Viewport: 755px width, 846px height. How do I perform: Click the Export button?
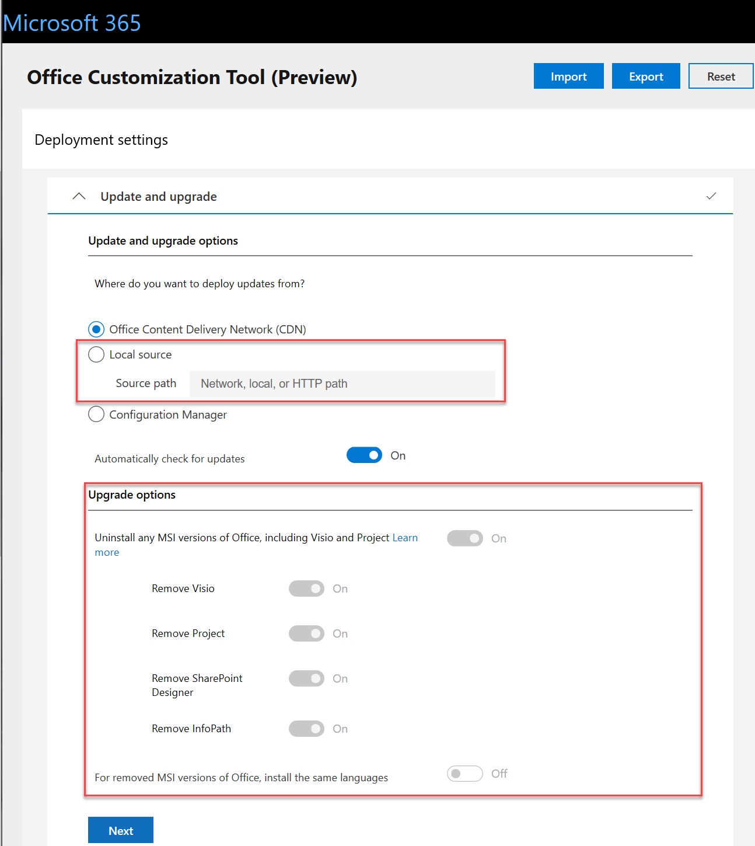point(646,76)
